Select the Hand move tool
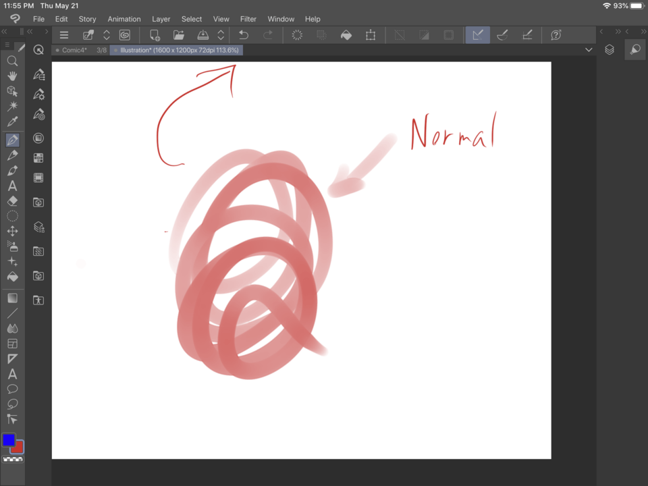648x486 pixels. click(12, 76)
